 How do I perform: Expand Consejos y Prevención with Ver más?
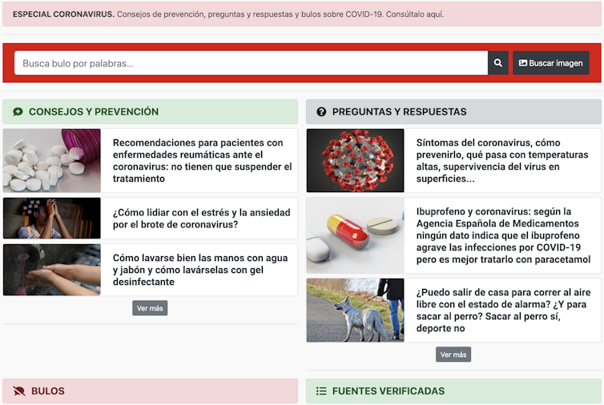[150, 308]
